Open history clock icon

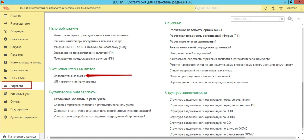point(273,8)
